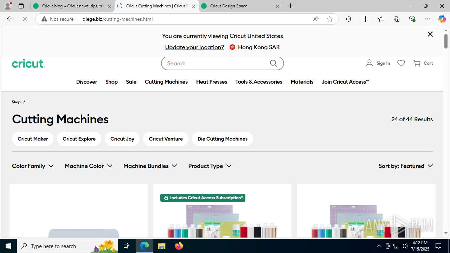This screenshot has height=253, width=450.
Task: Open the Cutting Machines menu
Action: [166, 82]
